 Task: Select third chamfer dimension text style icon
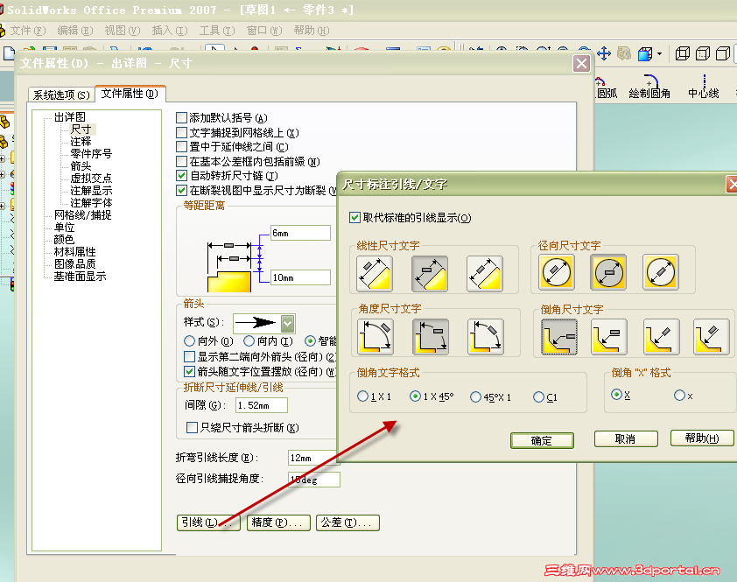pyautogui.click(x=662, y=337)
